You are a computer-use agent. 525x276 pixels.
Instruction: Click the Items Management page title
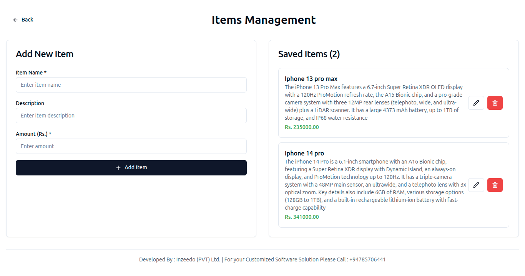tap(264, 20)
